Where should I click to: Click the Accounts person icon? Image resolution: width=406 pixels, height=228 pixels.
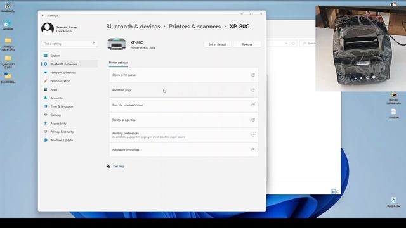tap(46, 98)
